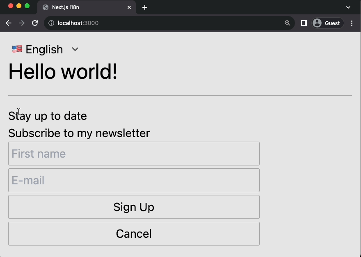Open the site information icon in the address bar
The height and width of the screenshot is (257, 361).
(50, 23)
